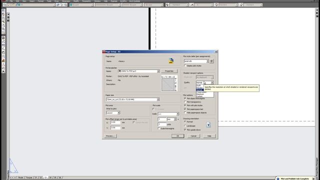Open the Paper size dropdown
The image size is (320, 180).
tap(158, 99)
